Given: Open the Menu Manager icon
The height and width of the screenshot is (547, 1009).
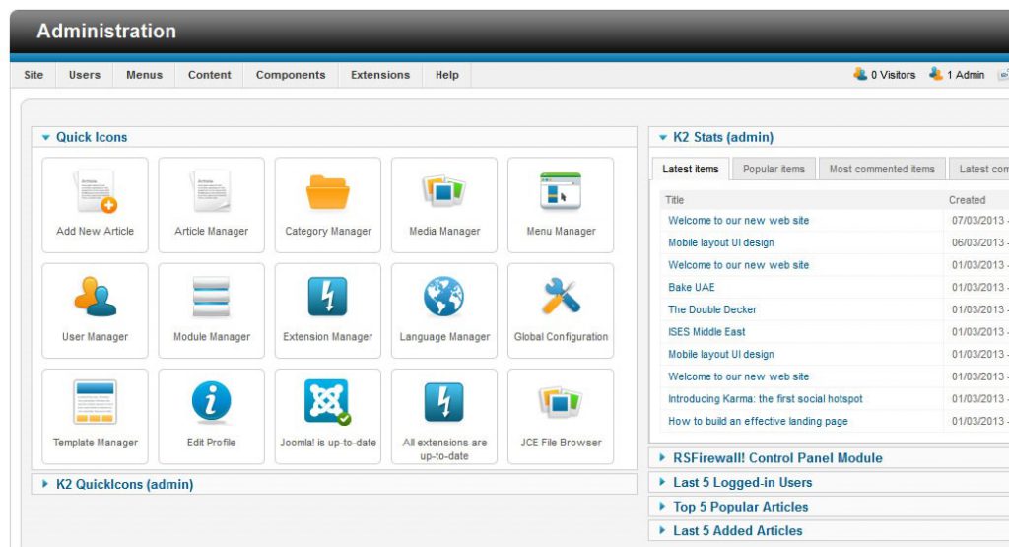Looking at the screenshot, I should (561, 205).
